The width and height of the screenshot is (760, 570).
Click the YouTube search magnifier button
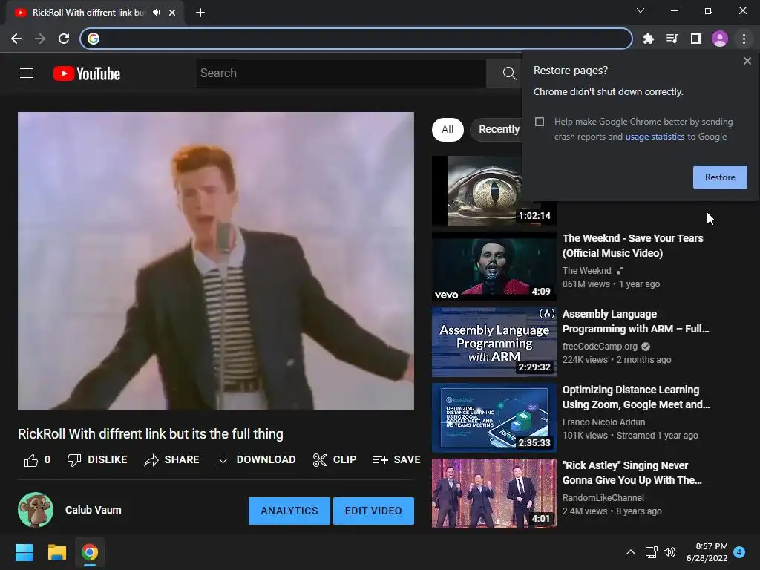509,73
